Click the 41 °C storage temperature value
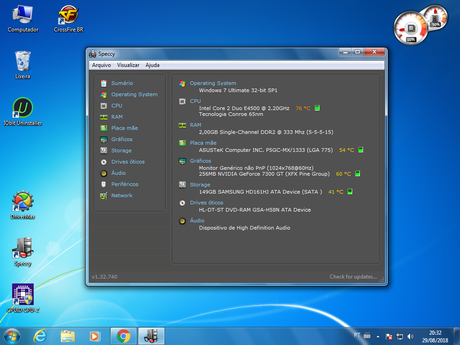Image resolution: width=460 pixels, height=345 pixels. tap(336, 192)
